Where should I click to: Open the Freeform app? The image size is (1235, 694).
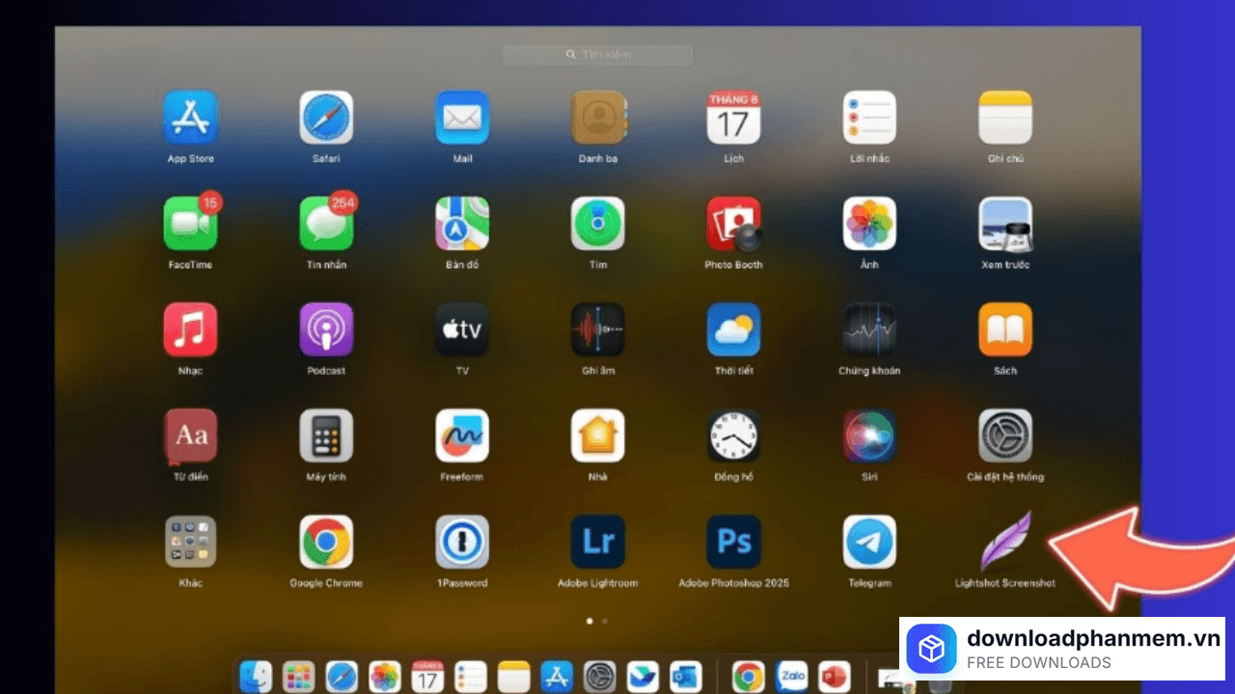point(462,436)
